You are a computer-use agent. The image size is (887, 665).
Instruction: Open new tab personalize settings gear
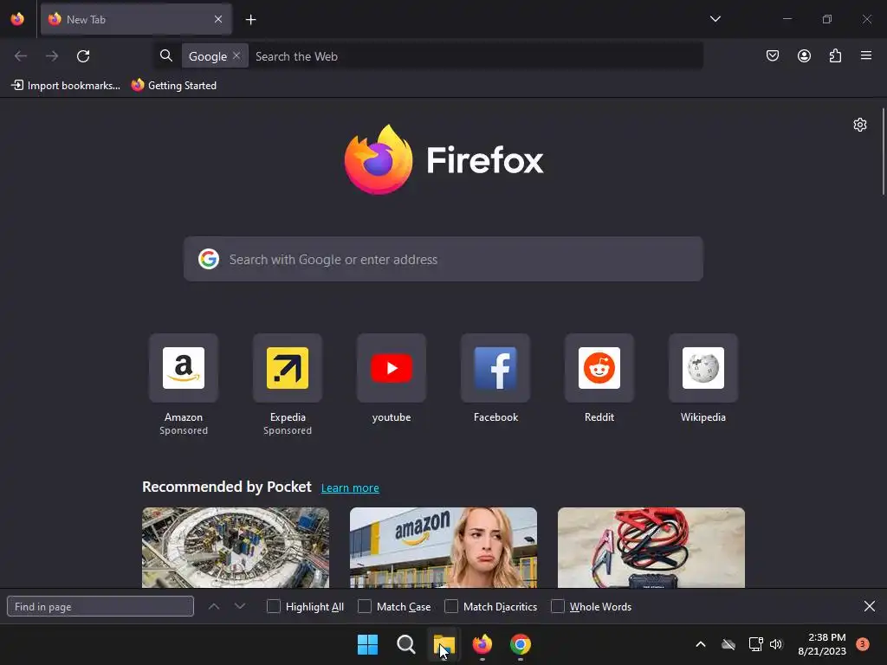click(x=860, y=125)
